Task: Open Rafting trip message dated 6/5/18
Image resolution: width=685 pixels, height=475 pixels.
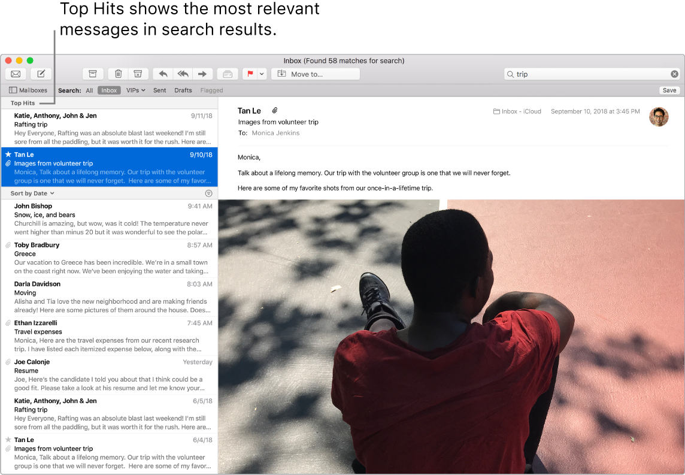Action: [x=109, y=413]
